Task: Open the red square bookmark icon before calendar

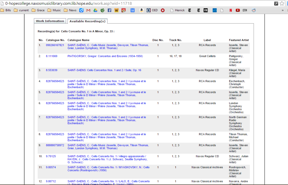Action: [x=124, y=10]
